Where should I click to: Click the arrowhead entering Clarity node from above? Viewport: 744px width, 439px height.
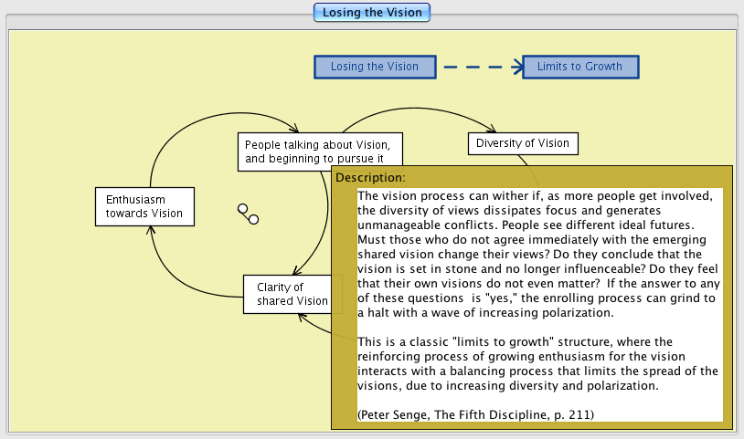tap(295, 270)
